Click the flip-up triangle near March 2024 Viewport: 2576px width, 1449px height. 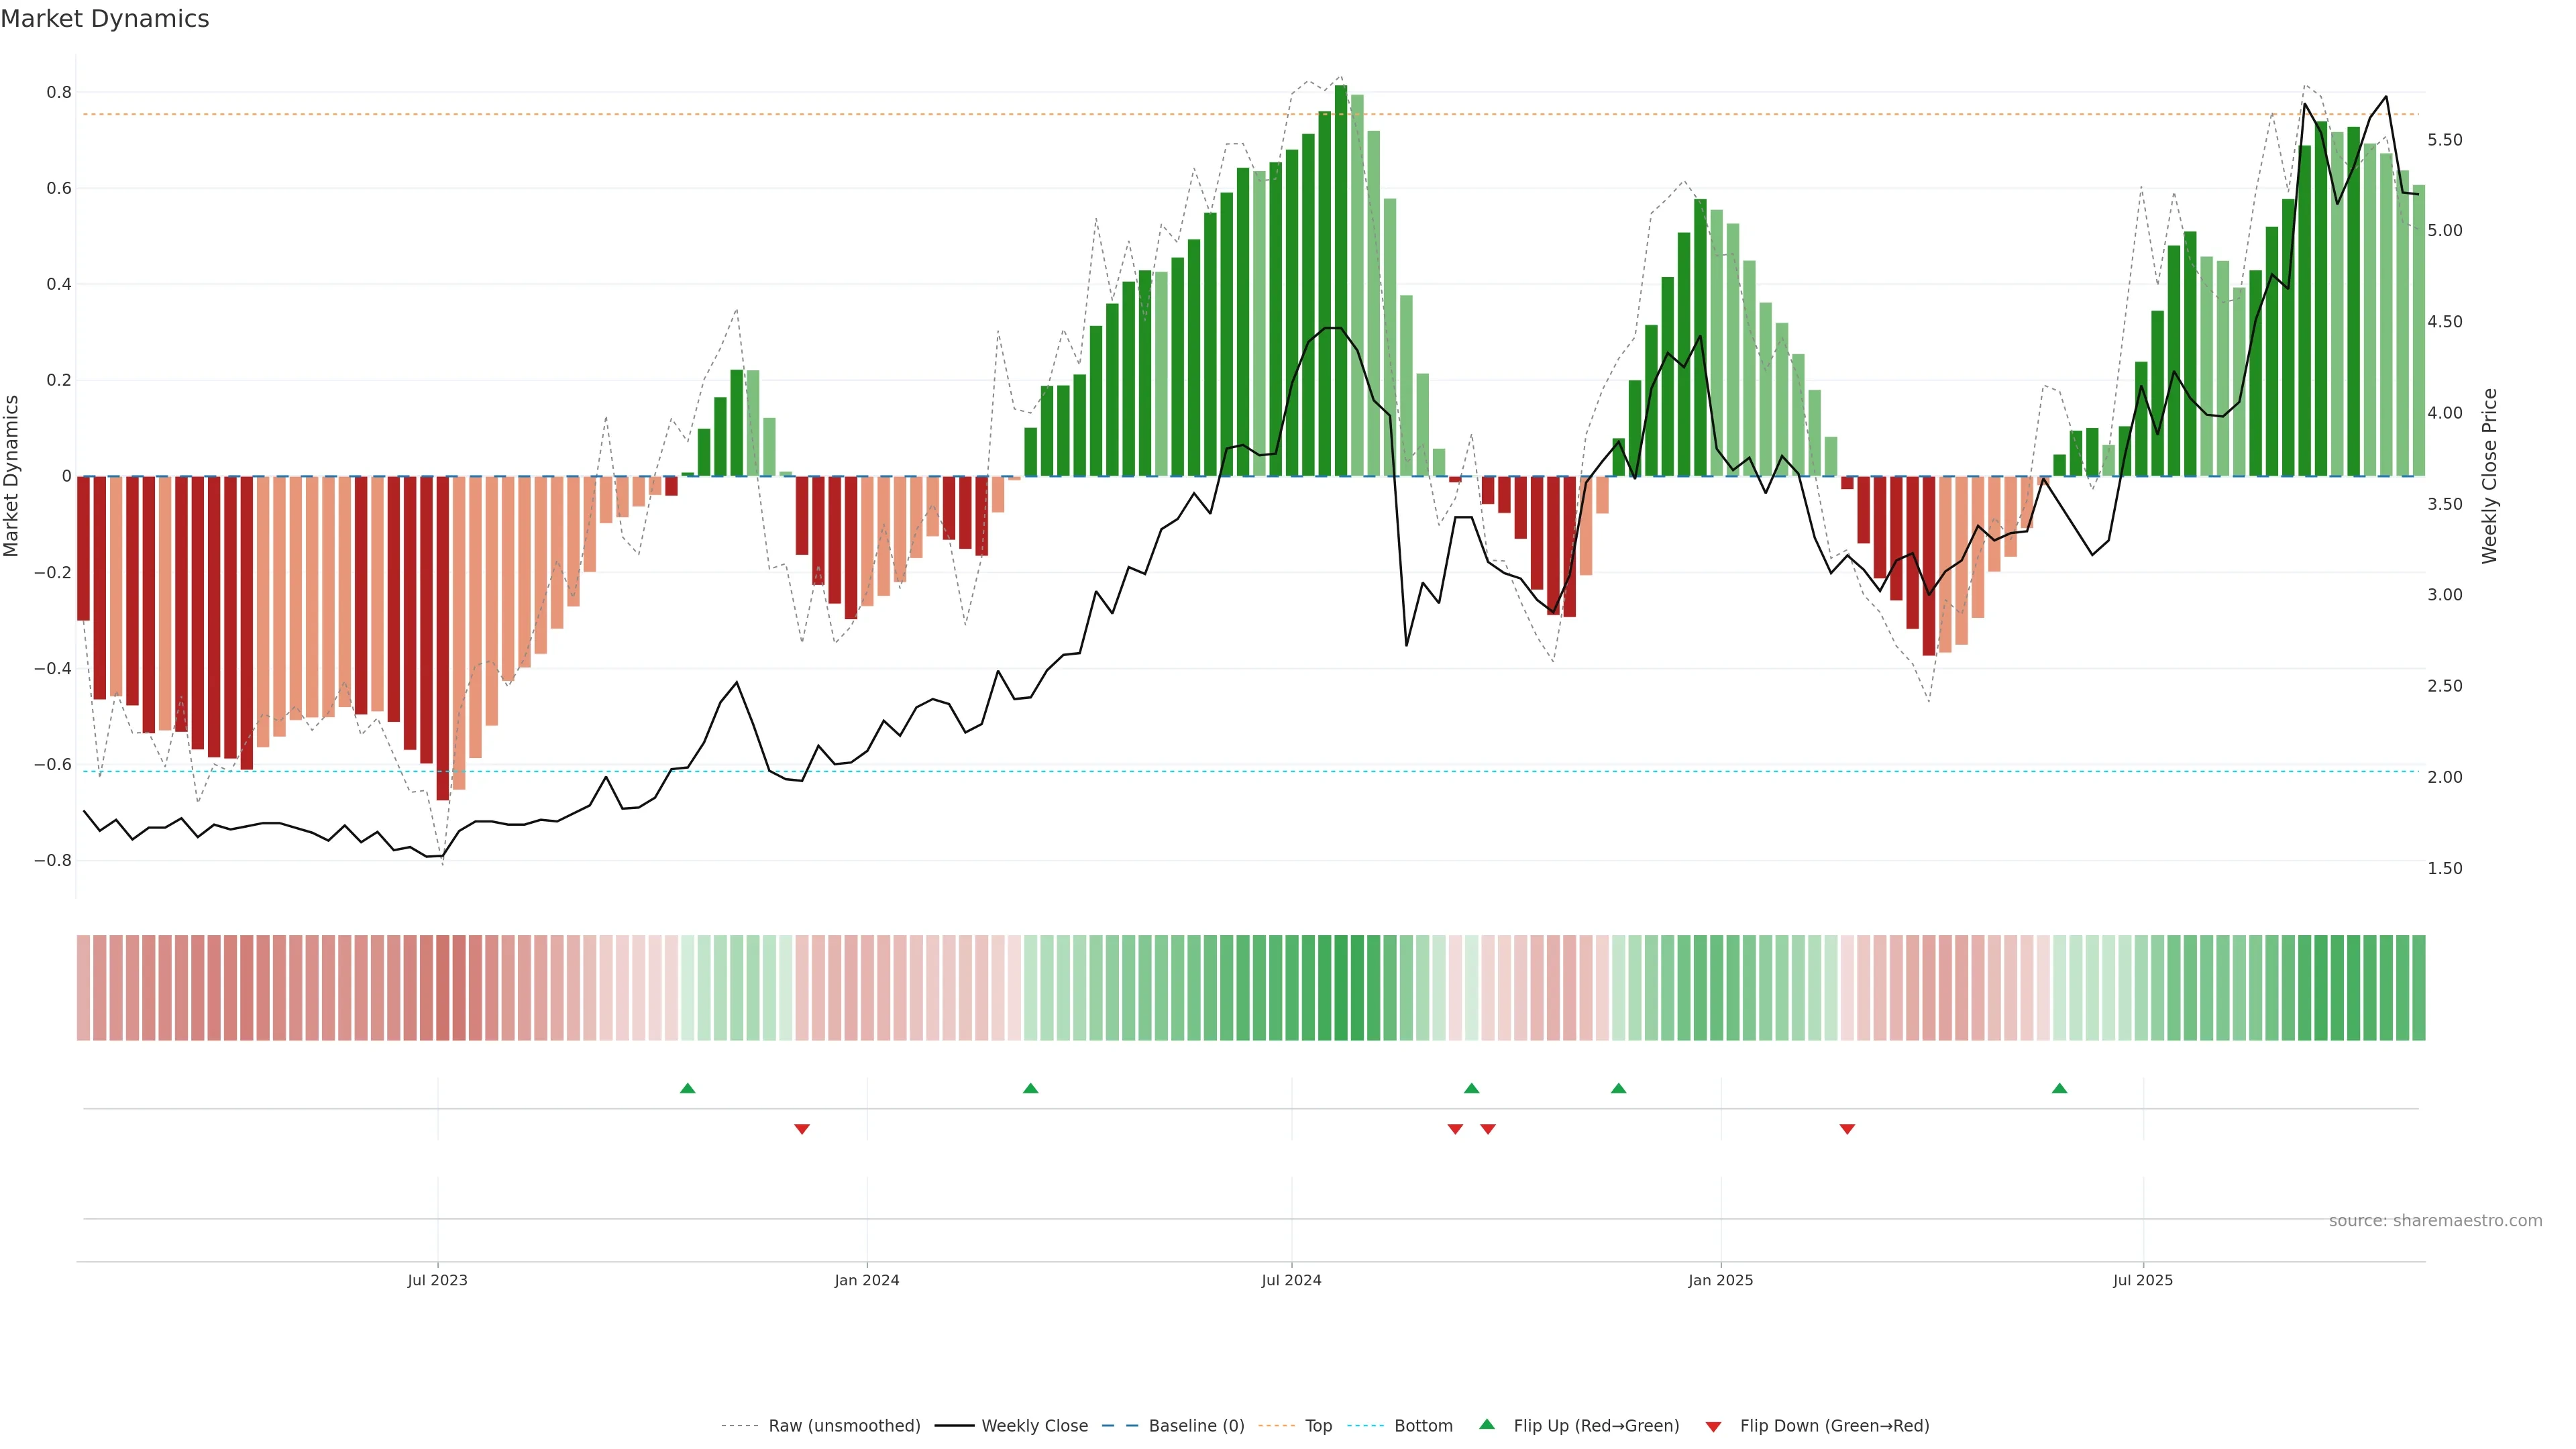1030,1088
